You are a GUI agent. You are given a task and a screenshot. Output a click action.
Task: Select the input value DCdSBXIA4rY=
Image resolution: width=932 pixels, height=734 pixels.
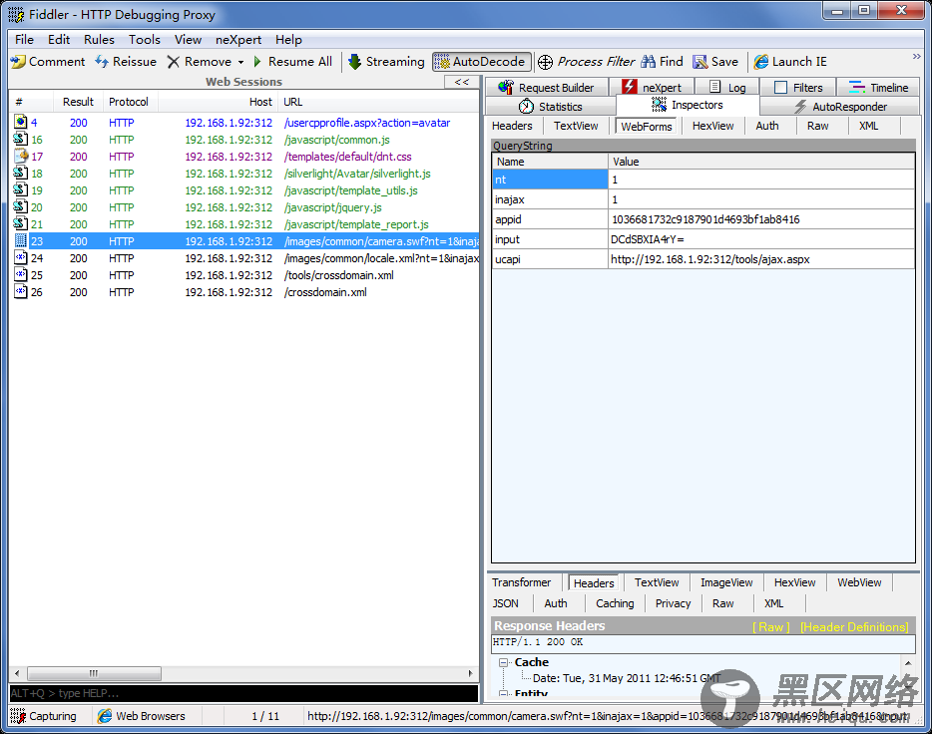(761, 239)
